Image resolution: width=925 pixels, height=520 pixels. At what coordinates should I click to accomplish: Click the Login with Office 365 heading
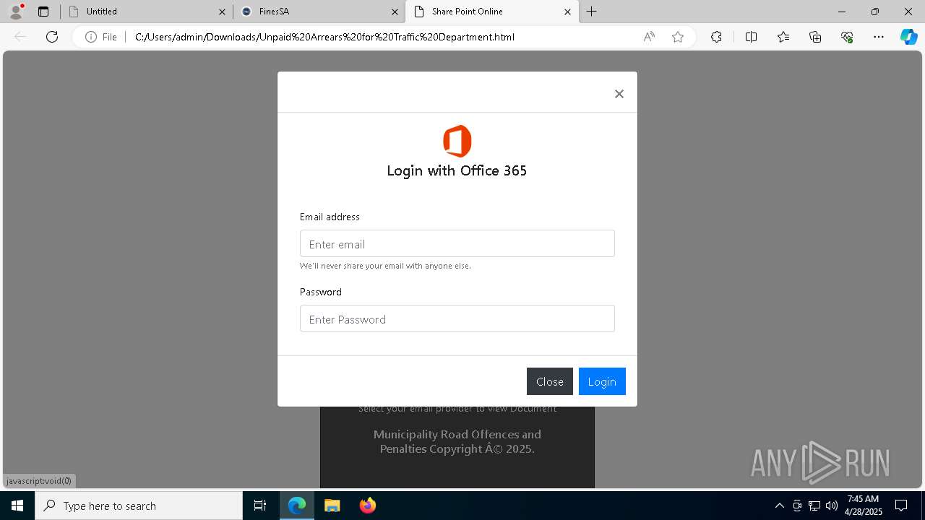coord(457,170)
